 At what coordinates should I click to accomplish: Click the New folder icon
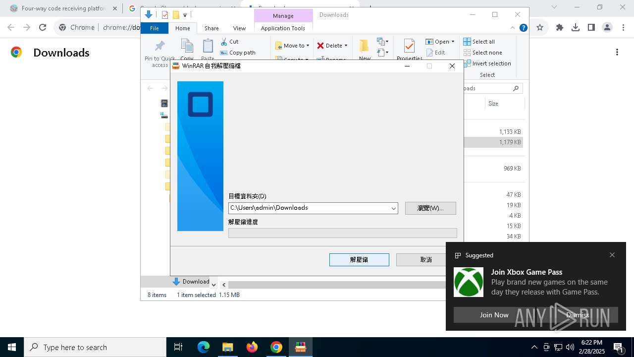click(365, 46)
